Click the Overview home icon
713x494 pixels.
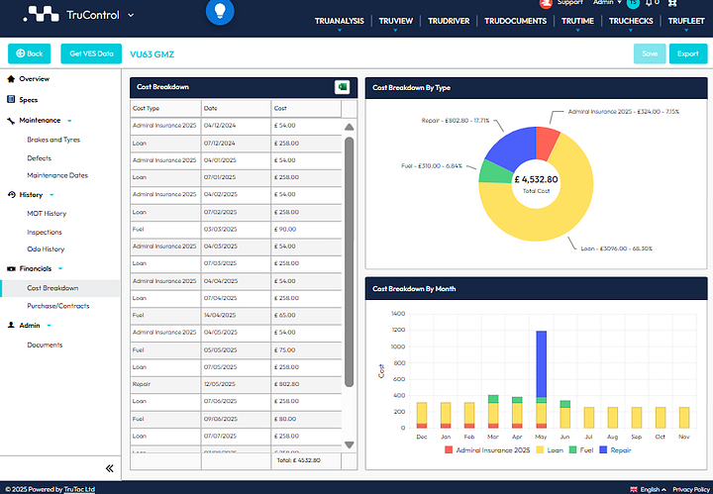click(11, 78)
